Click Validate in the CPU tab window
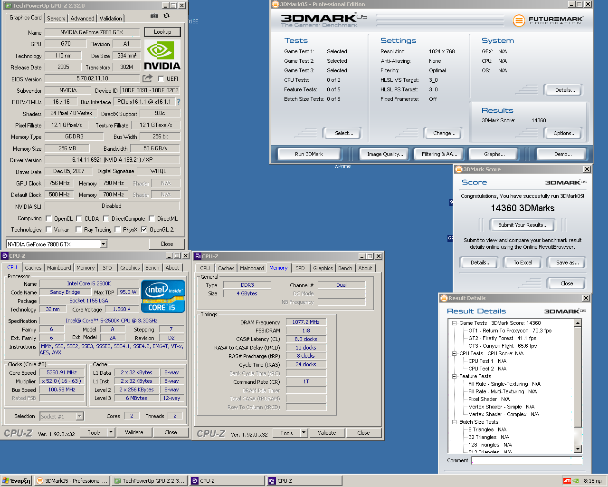This screenshot has width=608, height=487. point(134,432)
